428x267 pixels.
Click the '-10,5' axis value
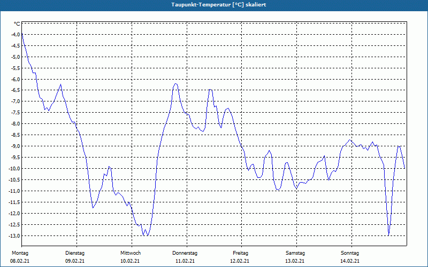[x=14, y=179]
